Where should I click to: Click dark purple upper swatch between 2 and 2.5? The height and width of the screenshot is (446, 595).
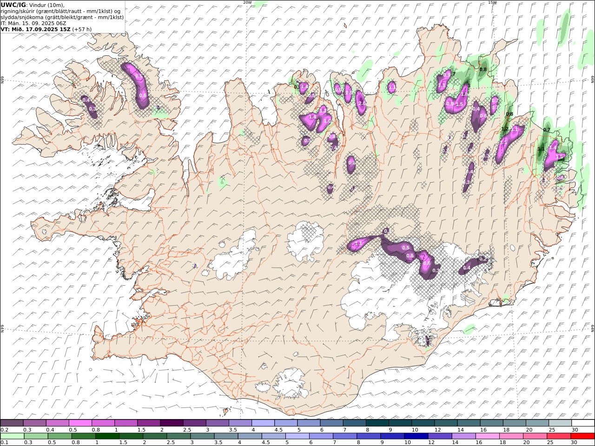tap(172, 423)
